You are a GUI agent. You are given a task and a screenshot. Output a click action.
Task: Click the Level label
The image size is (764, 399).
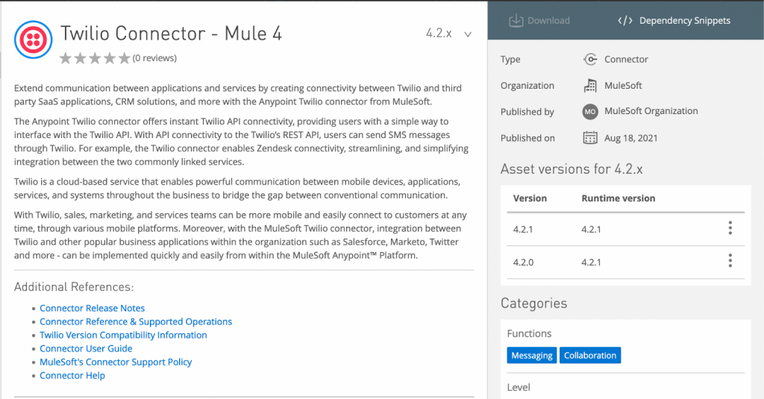(519, 387)
